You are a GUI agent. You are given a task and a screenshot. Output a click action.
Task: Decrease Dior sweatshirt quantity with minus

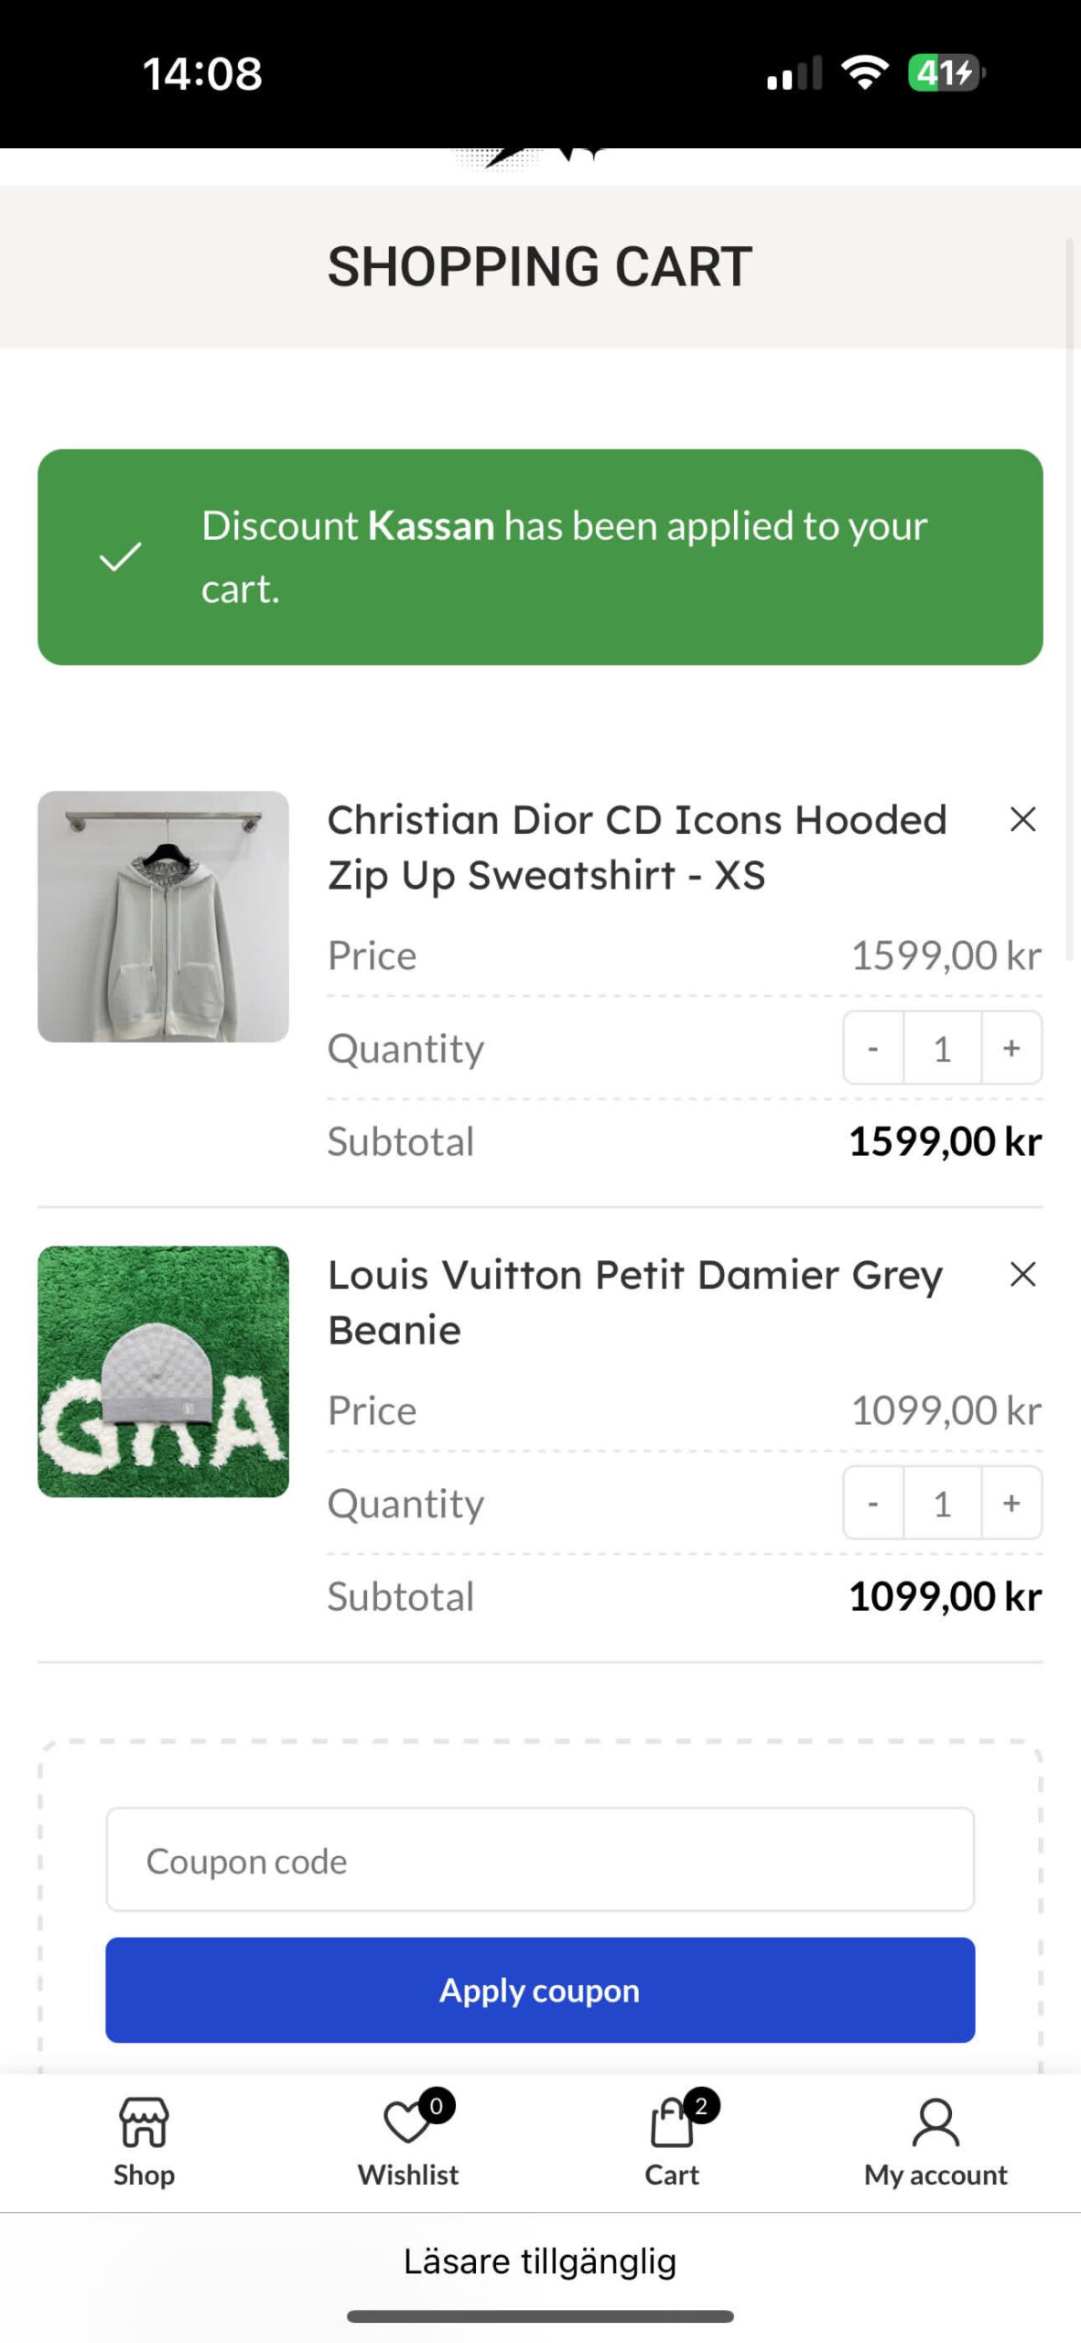tap(873, 1048)
